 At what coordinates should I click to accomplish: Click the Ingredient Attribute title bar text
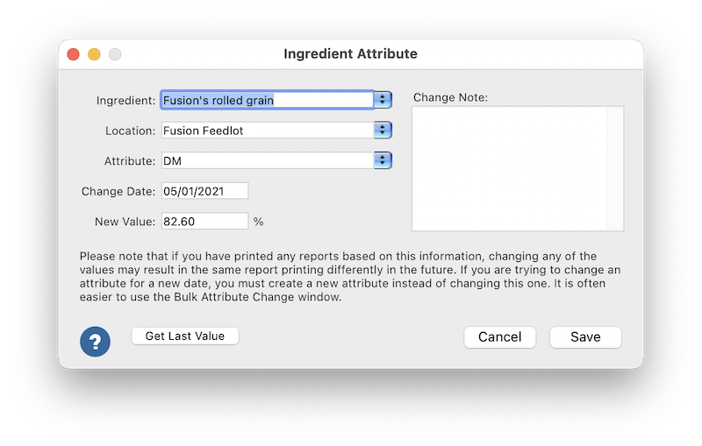pyautogui.click(x=350, y=53)
